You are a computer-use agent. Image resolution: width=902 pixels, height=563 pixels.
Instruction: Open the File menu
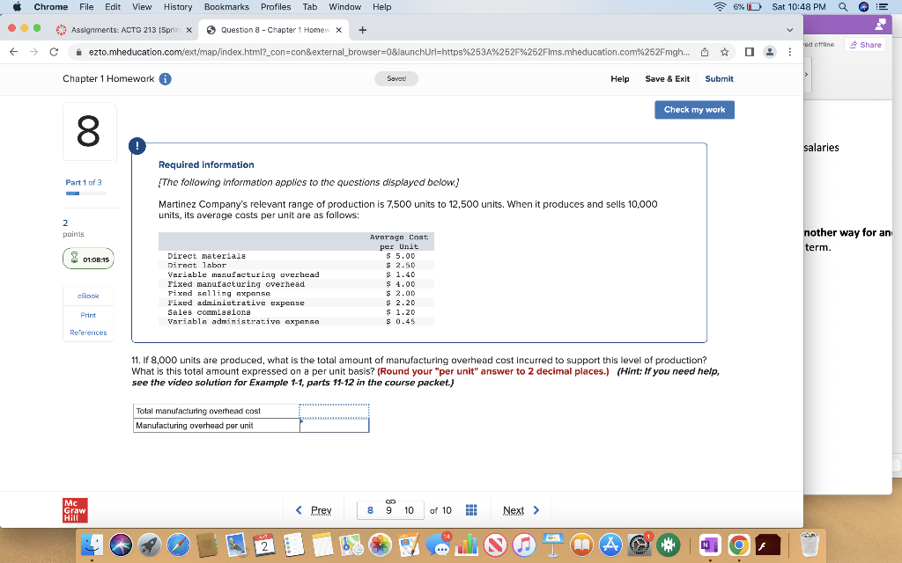tap(86, 7)
